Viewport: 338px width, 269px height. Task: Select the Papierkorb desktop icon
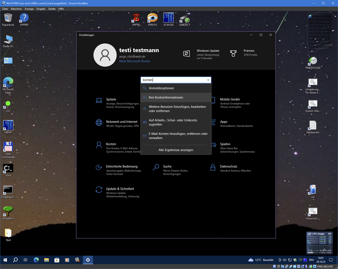click(8, 20)
